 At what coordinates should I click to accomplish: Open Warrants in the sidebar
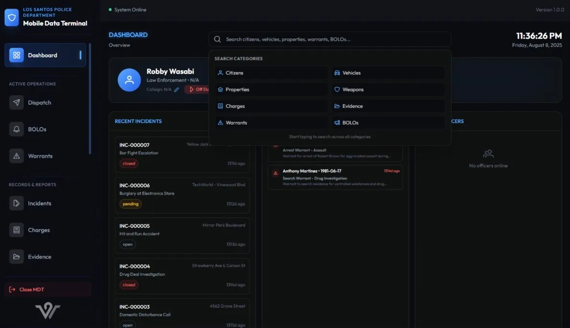tap(45, 156)
